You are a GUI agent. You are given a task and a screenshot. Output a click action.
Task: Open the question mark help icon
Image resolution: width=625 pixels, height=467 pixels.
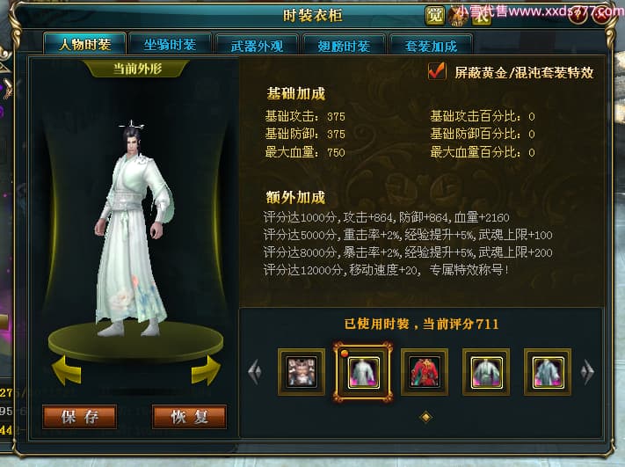tap(578, 15)
